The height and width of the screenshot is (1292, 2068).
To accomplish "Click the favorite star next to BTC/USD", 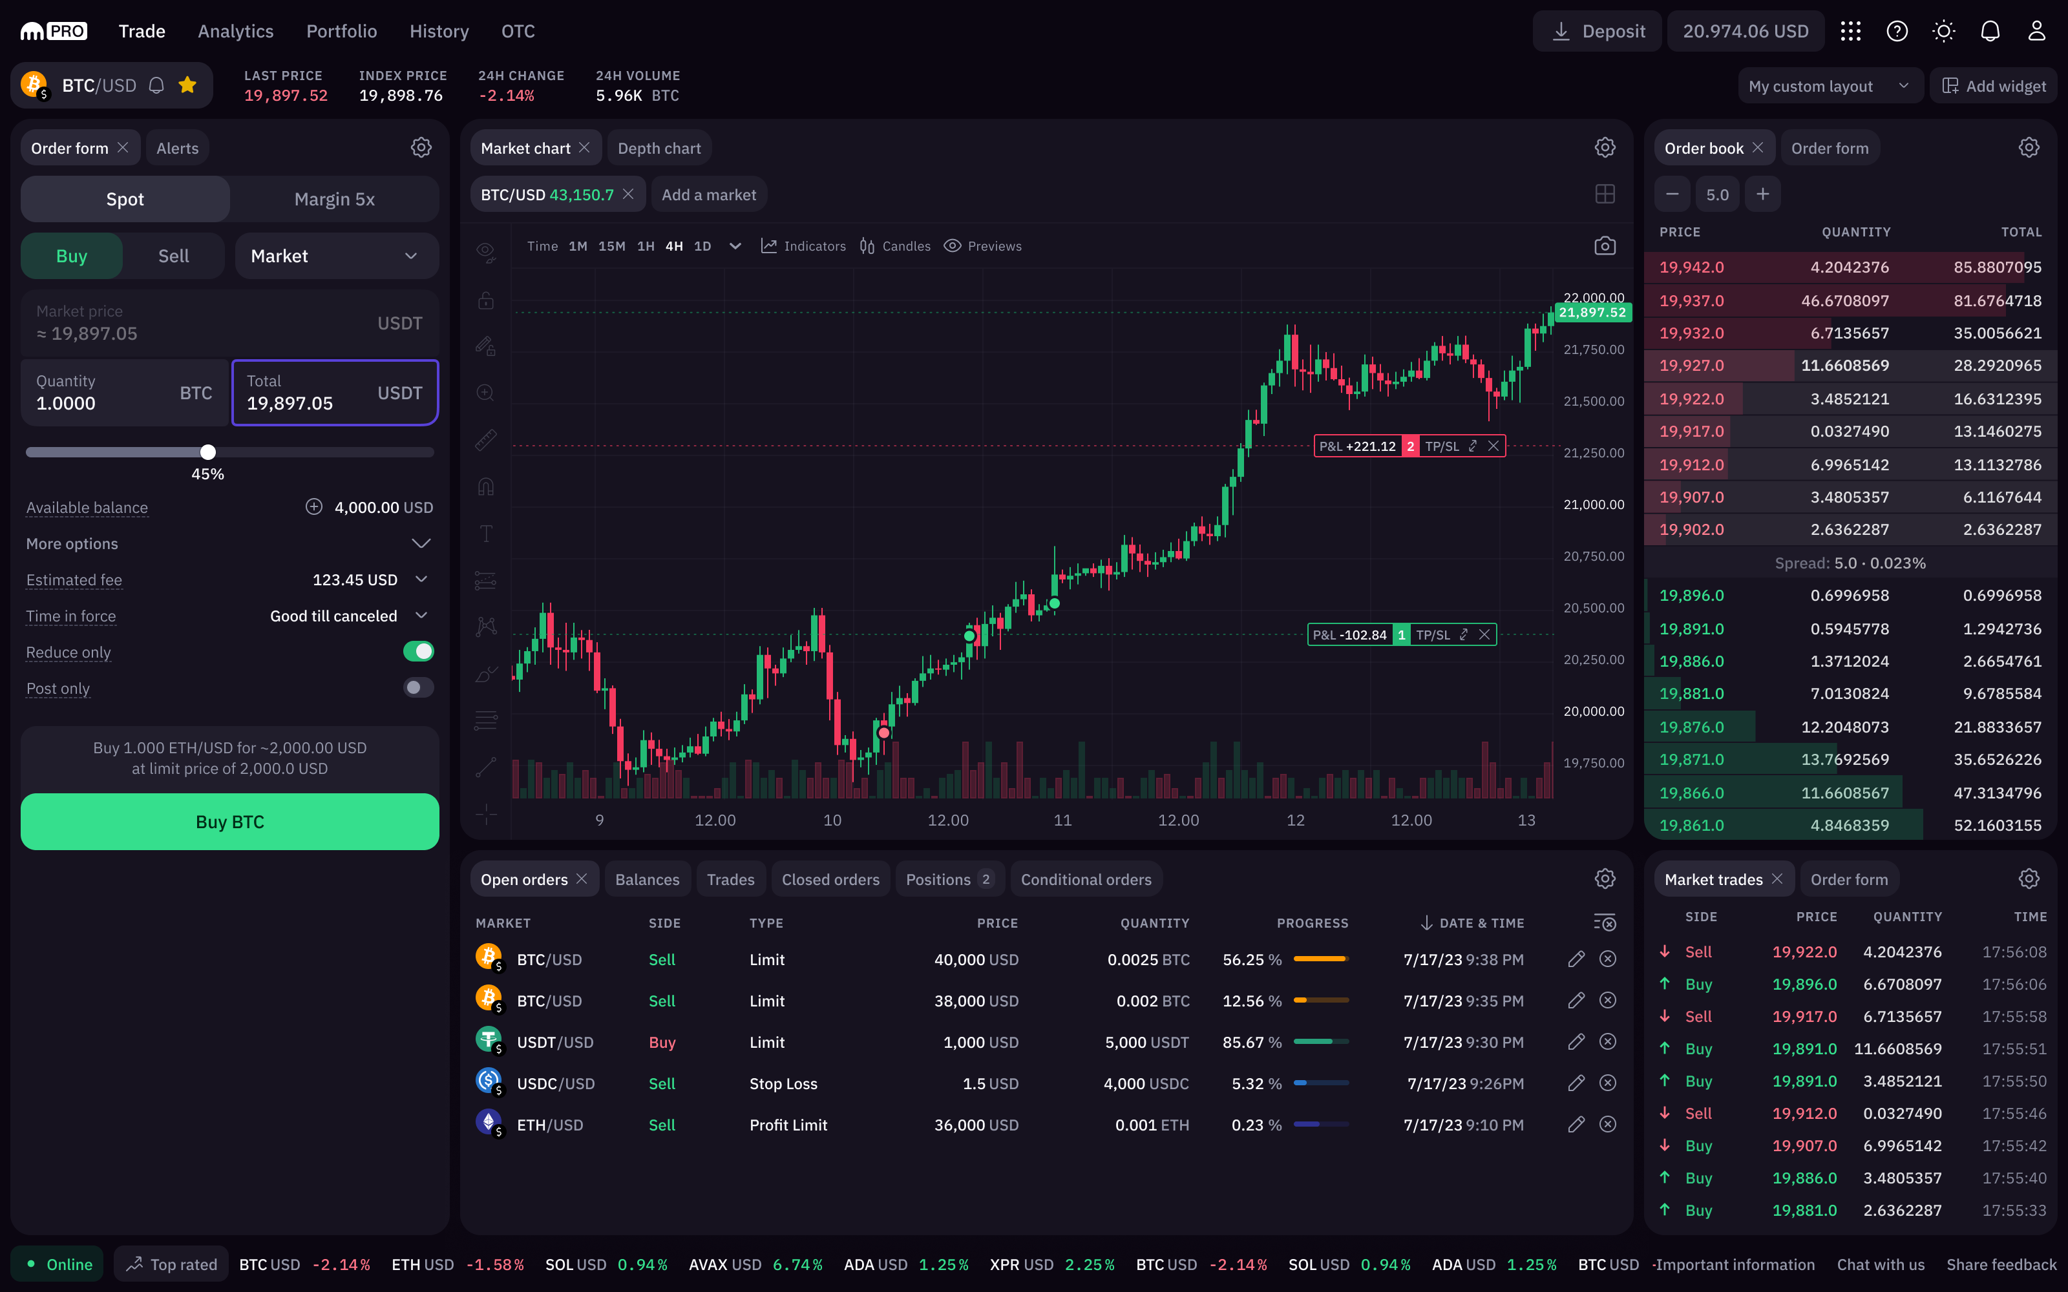I will pyautogui.click(x=188, y=85).
